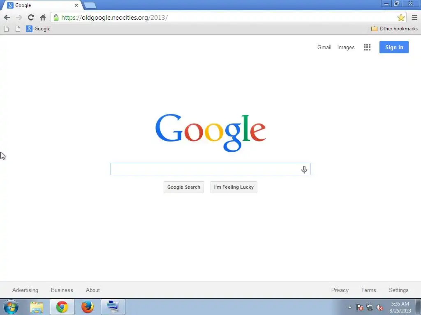Open the Advertising footer link

coord(25,290)
